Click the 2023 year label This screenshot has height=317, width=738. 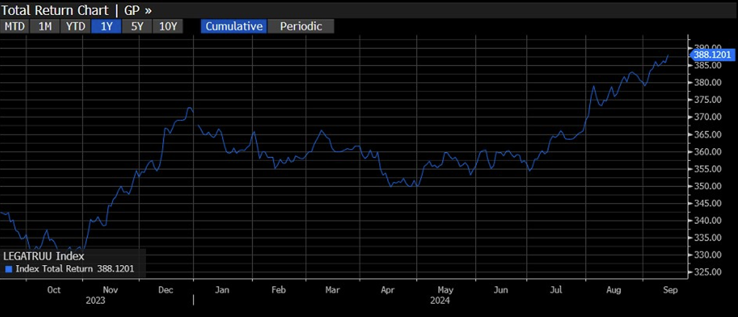(x=96, y=300)
